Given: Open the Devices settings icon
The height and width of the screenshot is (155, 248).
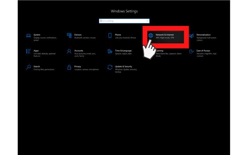Looking at the screenshot, I should pyautogui.click(x=69, y=36).
